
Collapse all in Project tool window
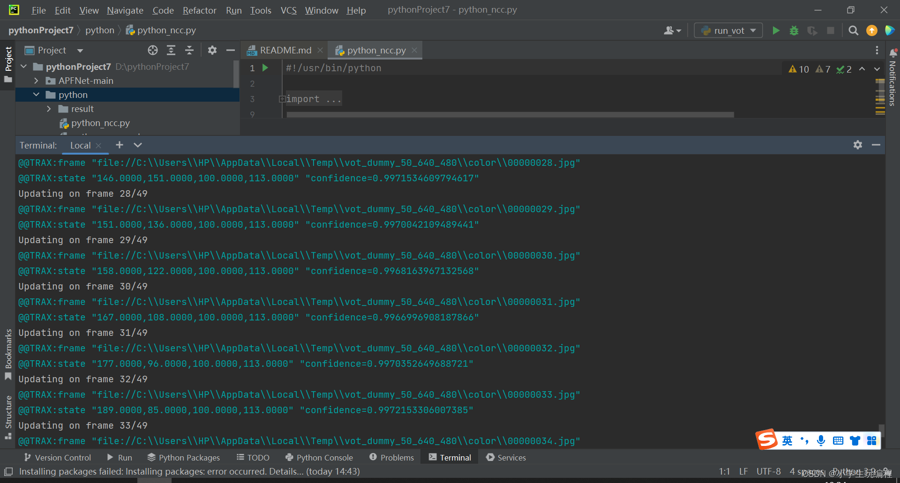[x=189, y=50]
